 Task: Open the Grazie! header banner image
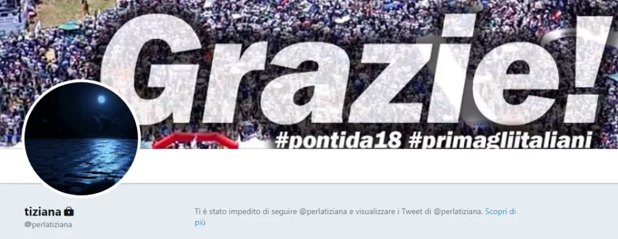click(309, 74)
